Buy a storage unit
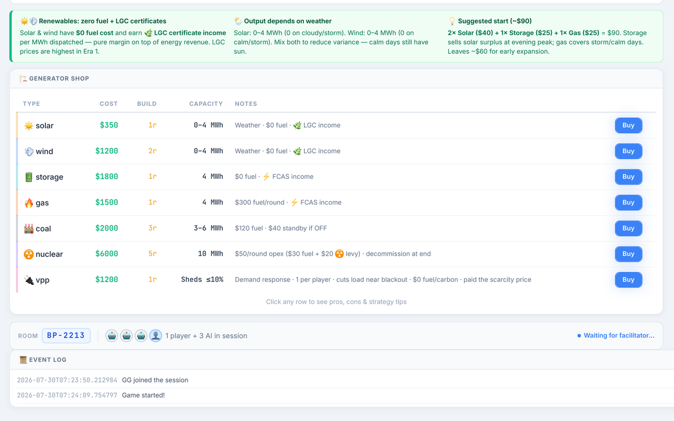 [x=628, y=177]
